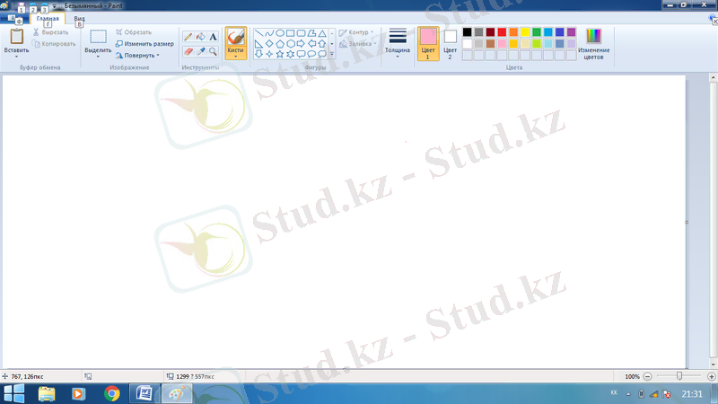
Task: Select the Text tool marked A
Action: coord(213,37)
